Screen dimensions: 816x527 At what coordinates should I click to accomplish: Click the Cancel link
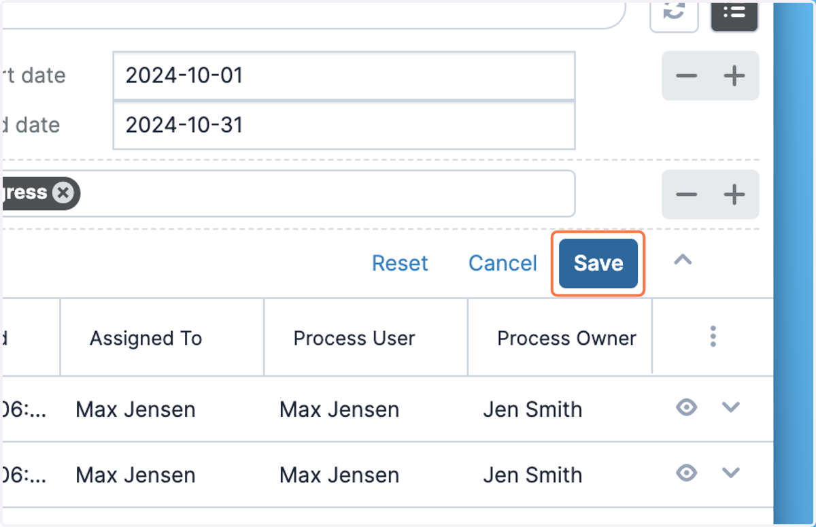tap(503, 263)
